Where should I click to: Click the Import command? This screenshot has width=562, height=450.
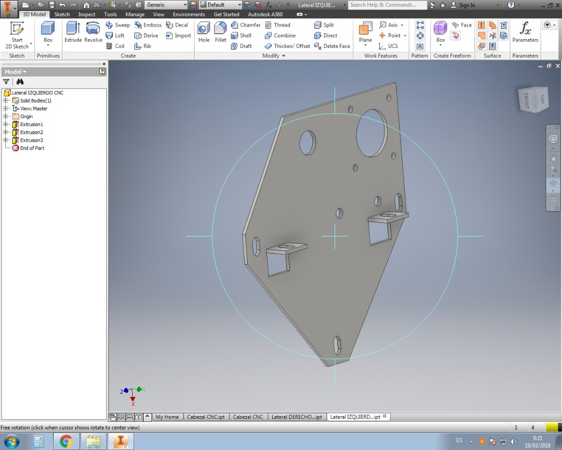[x=178, y=35]
